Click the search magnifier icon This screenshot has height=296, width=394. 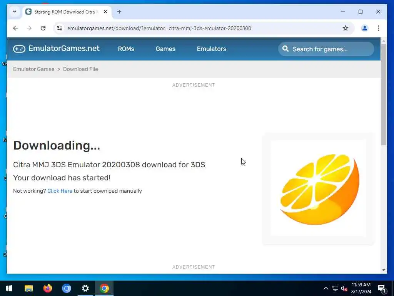pyautogui.click(x=285, y=49)
